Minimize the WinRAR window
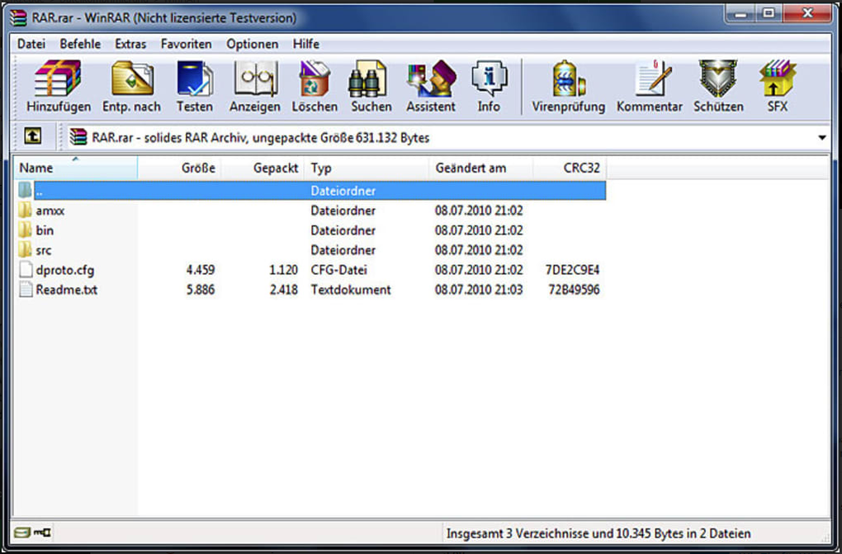Screen dimensions: 842x554 point(740,13)
